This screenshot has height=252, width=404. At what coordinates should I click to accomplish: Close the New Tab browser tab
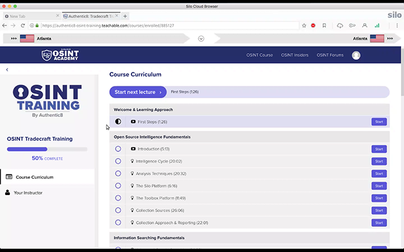pos(58,16)
